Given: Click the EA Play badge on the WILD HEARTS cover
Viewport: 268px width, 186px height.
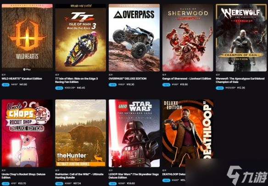Looking at the screenshot, I should 27,70.
